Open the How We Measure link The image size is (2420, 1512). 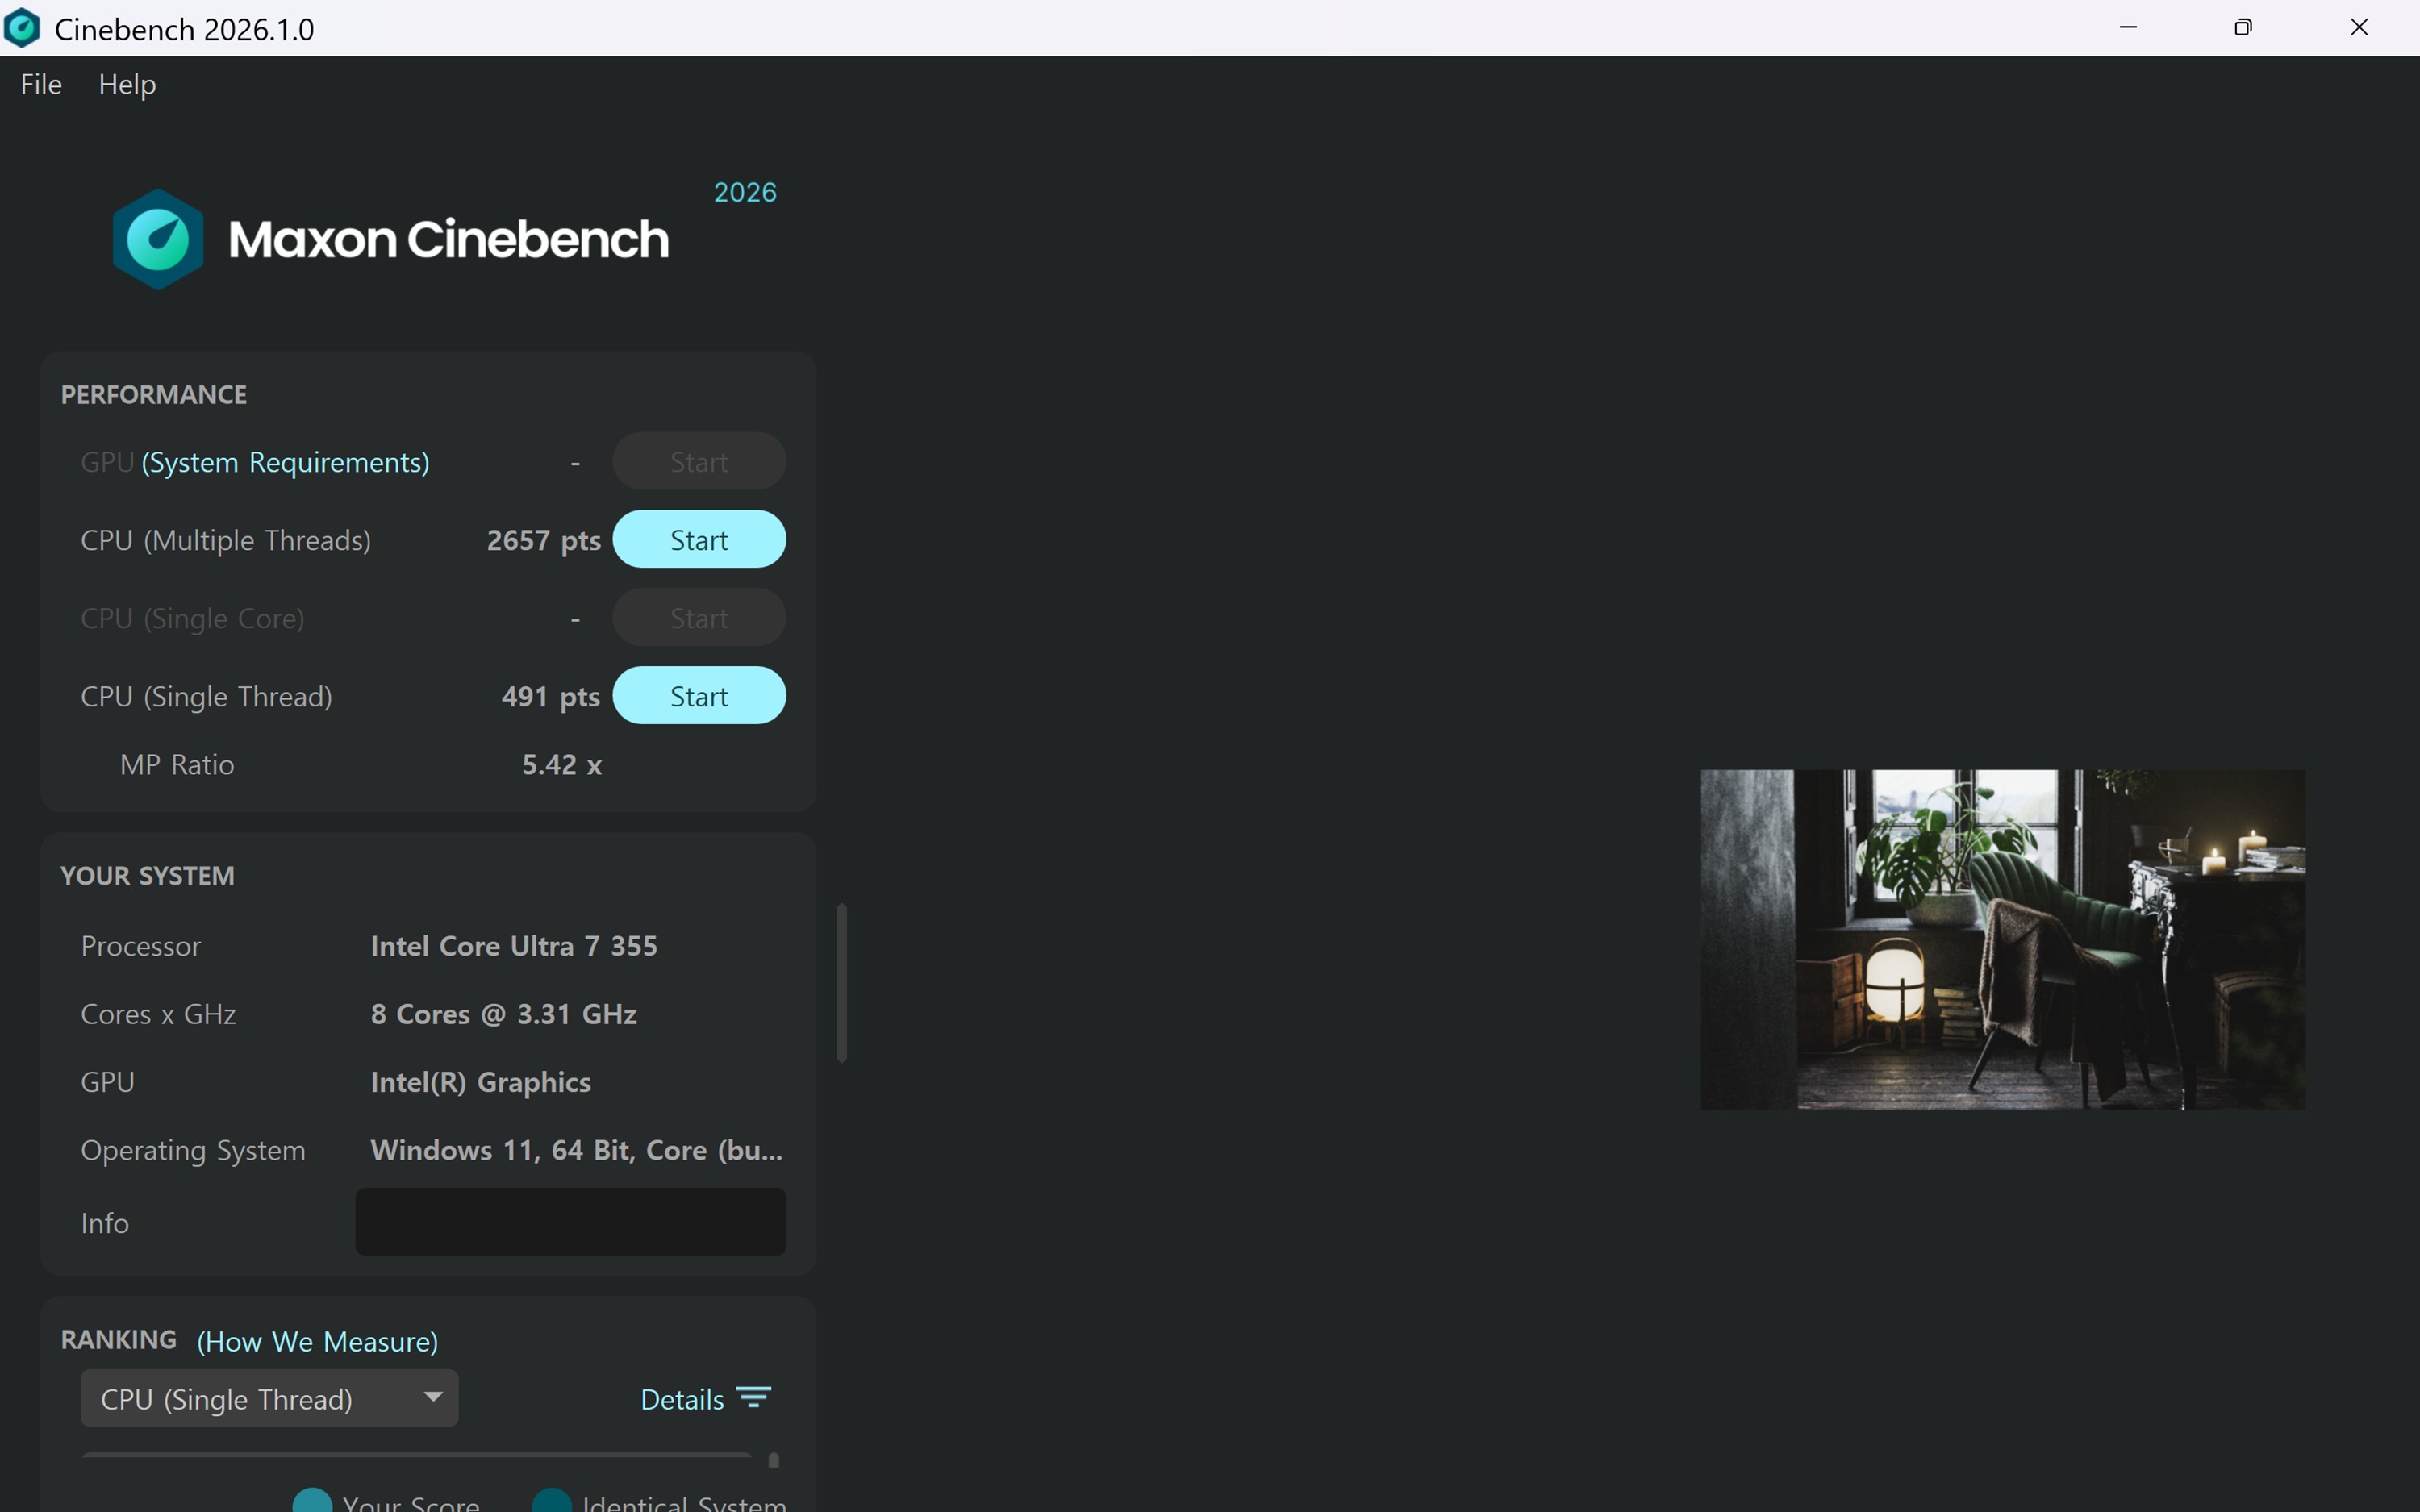317,1341
